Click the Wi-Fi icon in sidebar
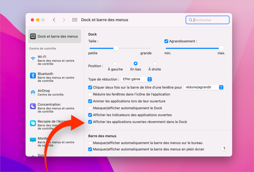This screenshot has height=172, width=254. pyautogui.click(x=33, y=59)
